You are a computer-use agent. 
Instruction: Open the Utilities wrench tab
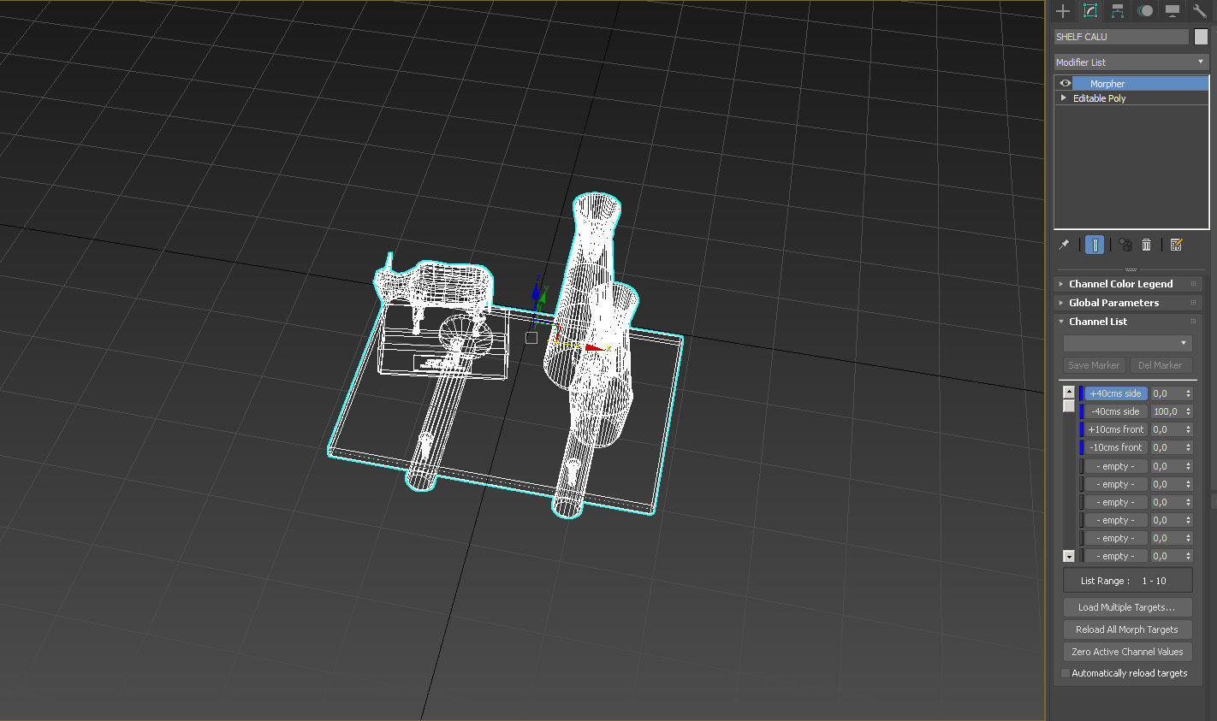click(1200, 11)
